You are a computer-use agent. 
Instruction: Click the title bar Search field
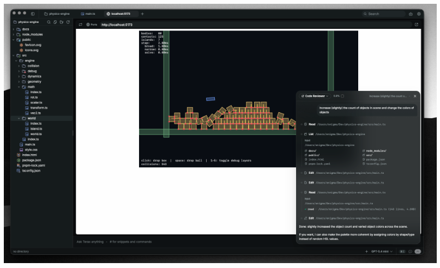pyautogui.click(x=384, y=14)
